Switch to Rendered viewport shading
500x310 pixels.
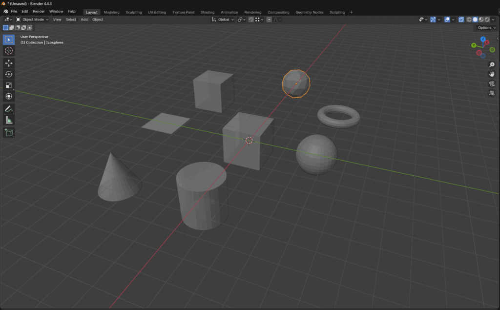pyautogui.click(x=487, y=20)
